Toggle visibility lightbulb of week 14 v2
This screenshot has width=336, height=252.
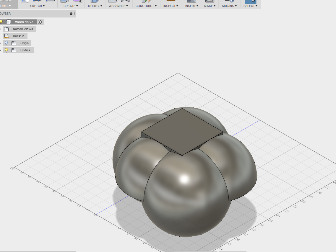pos(1,22)
